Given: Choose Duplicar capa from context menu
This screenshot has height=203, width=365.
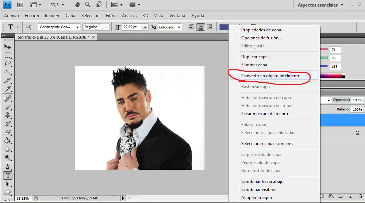Looking at the screenshot, I should pyautogui.click(x=256, y=57).
